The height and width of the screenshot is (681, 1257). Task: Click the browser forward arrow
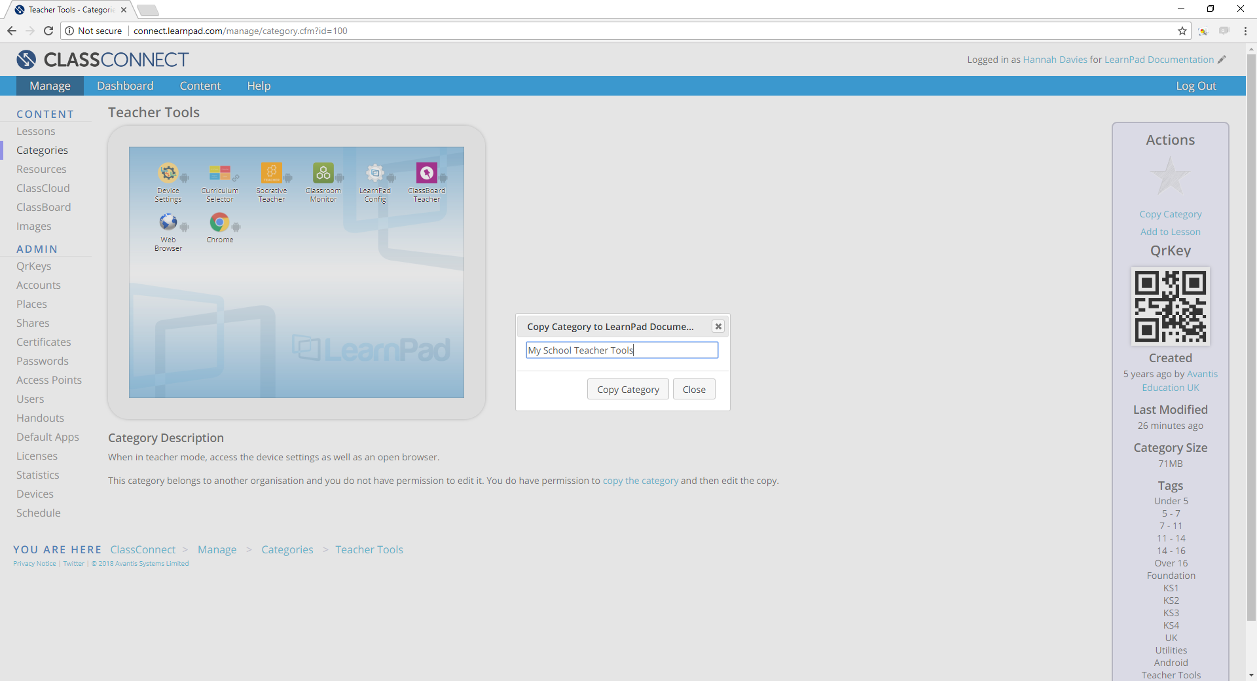[x=30, y=31]
